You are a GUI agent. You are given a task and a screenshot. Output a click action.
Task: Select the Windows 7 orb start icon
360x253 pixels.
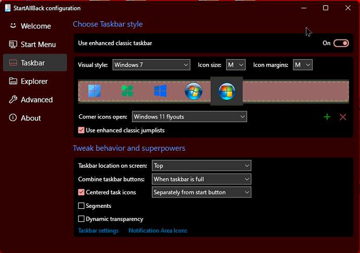click(194, 91)
